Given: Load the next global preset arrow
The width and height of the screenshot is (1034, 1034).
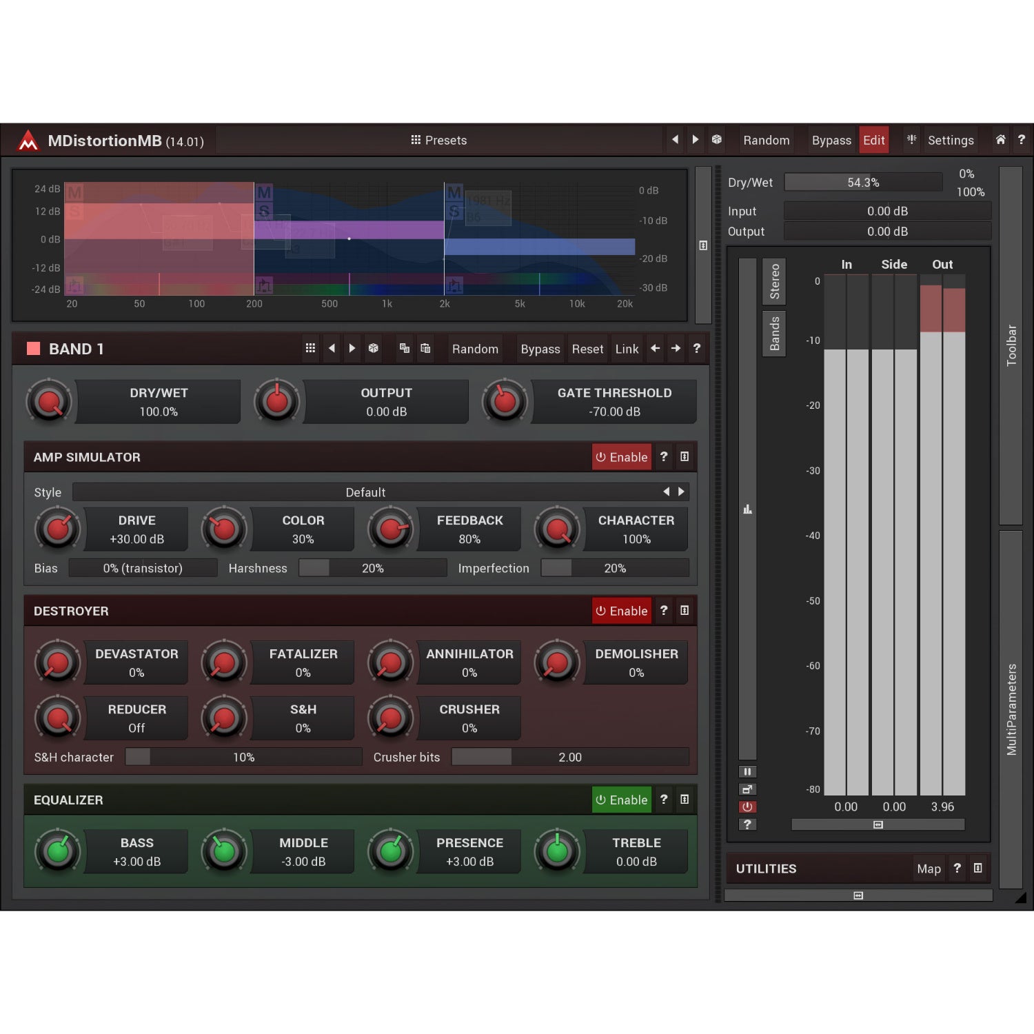Looking at the screenshot, I should pyautogui.click(x=696, y=140).
